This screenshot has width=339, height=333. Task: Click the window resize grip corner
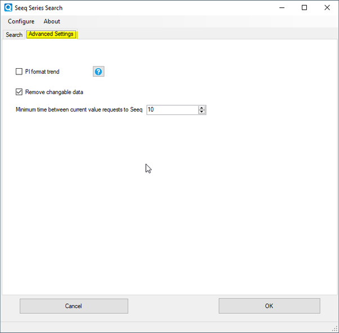click(335, 329)
